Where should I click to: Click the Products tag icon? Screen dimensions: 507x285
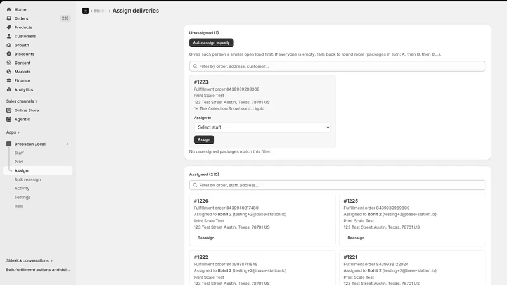(x=9, y=27)
